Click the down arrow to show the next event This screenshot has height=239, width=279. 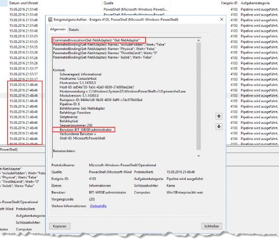pos(219,127)
